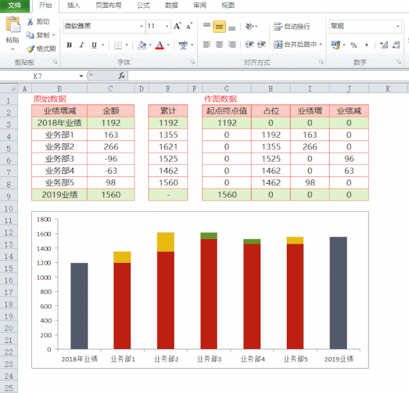The image size is (409, 393).
Task: Toggle middle vertical alignment
Action: point(220,26)
